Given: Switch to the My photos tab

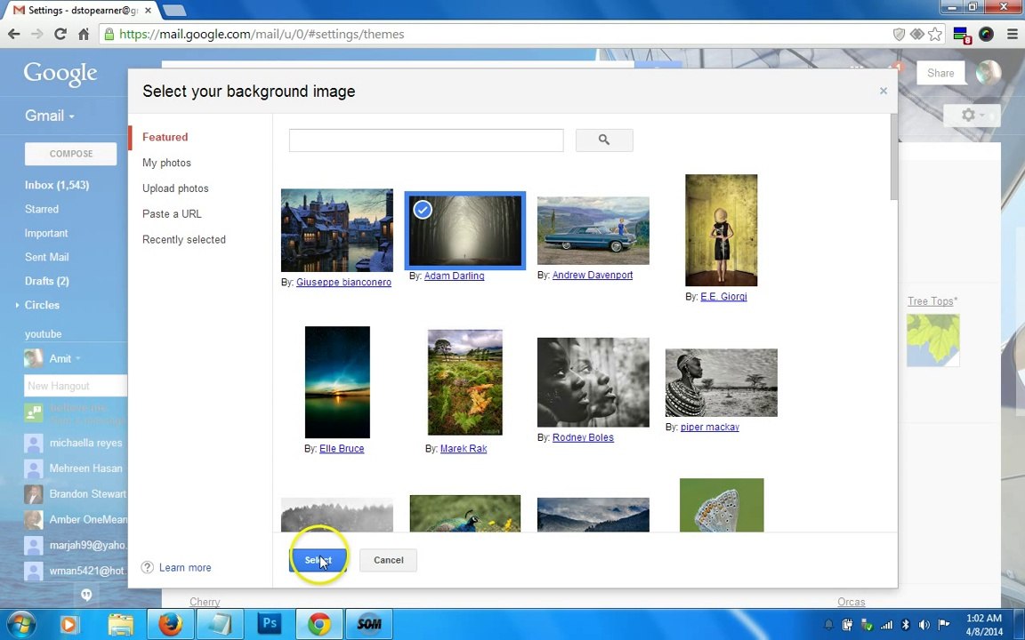Looking at the screenshot, I should (x=166, y=163).
